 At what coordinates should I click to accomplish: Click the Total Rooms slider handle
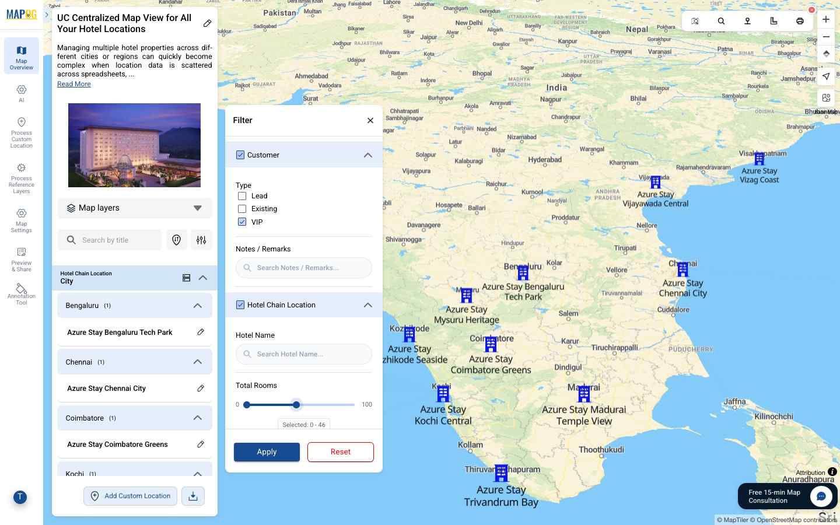(x=296, y=404)
